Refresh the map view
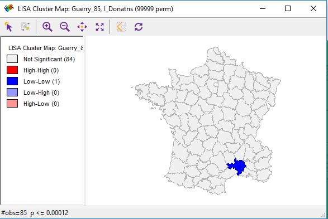328x219 pixels. [139, 27]
